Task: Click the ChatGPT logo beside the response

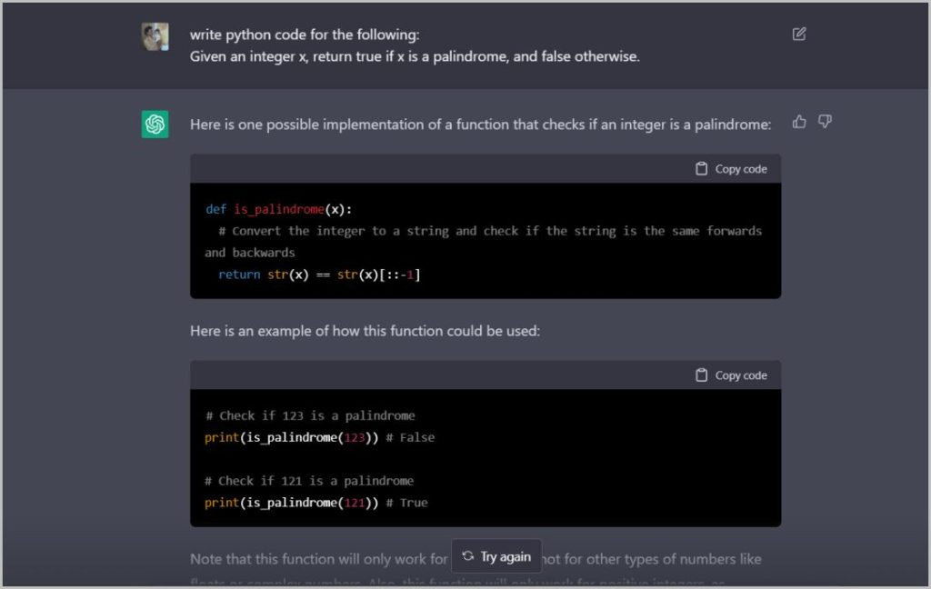Action: [155, 125]
